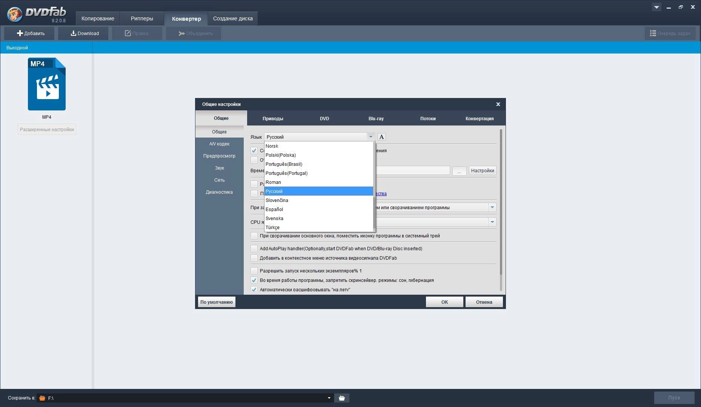Open the Конвертация settings tab
The height and width of the screenshot is (407, 701).
(x=480, y=118)
